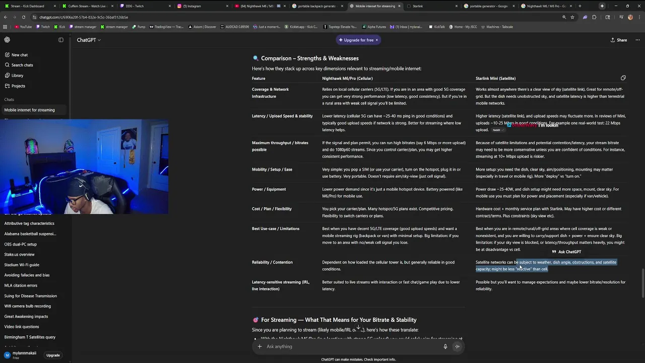645x363 pixels.
Task: Click the Ask ChatGPT popup button
Action: pos(566,252)
